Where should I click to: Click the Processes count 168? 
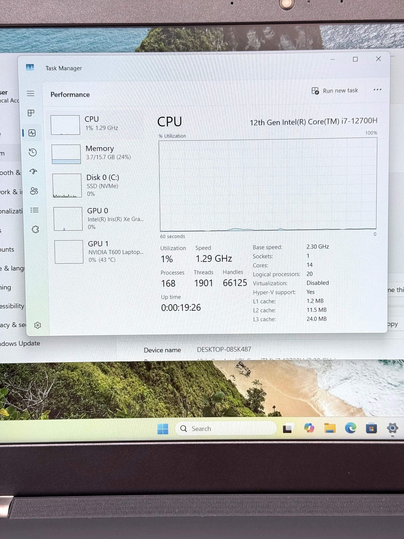pyautogui.click(x=168, y=283)
